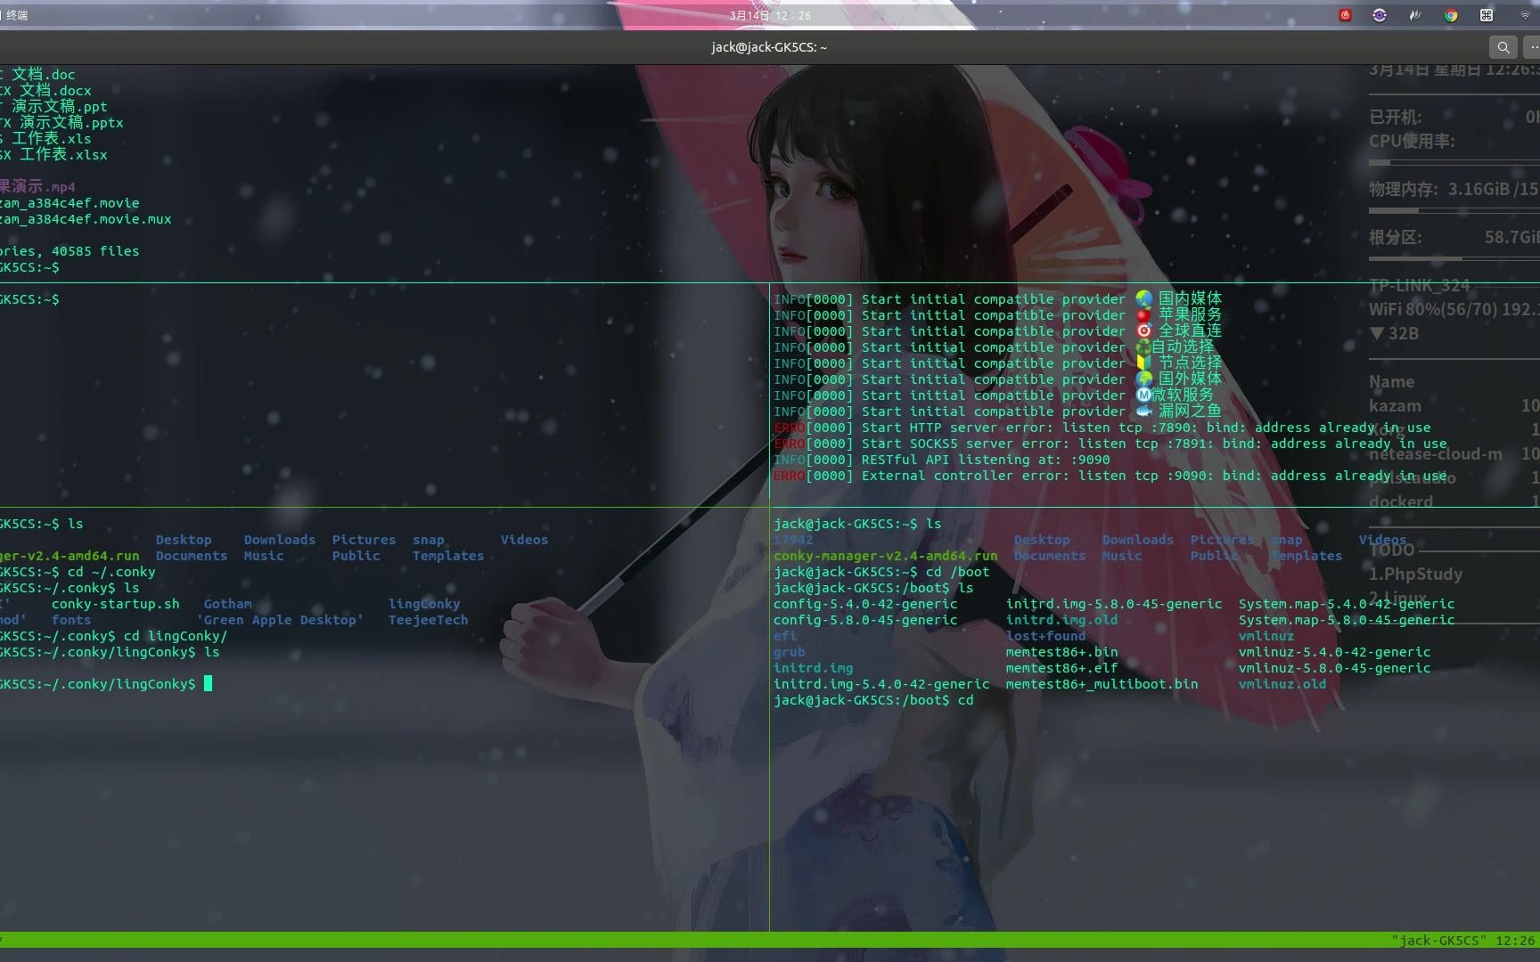This screenshot has height=962, width=1540.
Task: Click the memtest86+.bin entry
Action: (1061, 652)
